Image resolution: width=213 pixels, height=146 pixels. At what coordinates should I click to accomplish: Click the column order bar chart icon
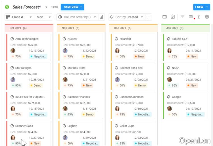pyautogui.click(x=101, y=17)
